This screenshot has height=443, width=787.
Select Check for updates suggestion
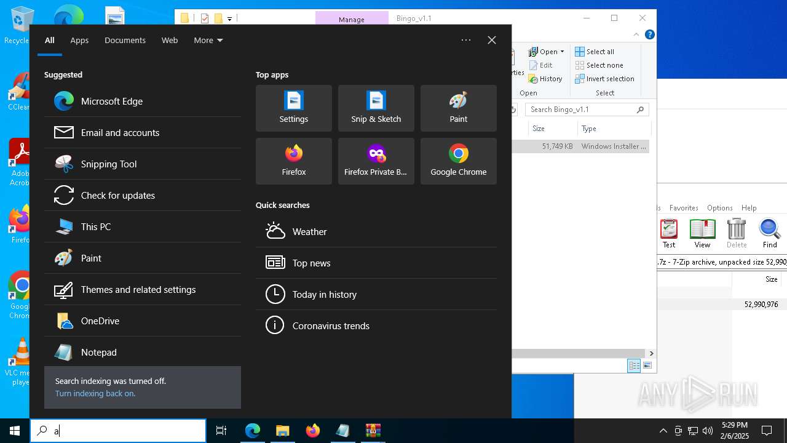pyautogui.click(x=143, y=195)
